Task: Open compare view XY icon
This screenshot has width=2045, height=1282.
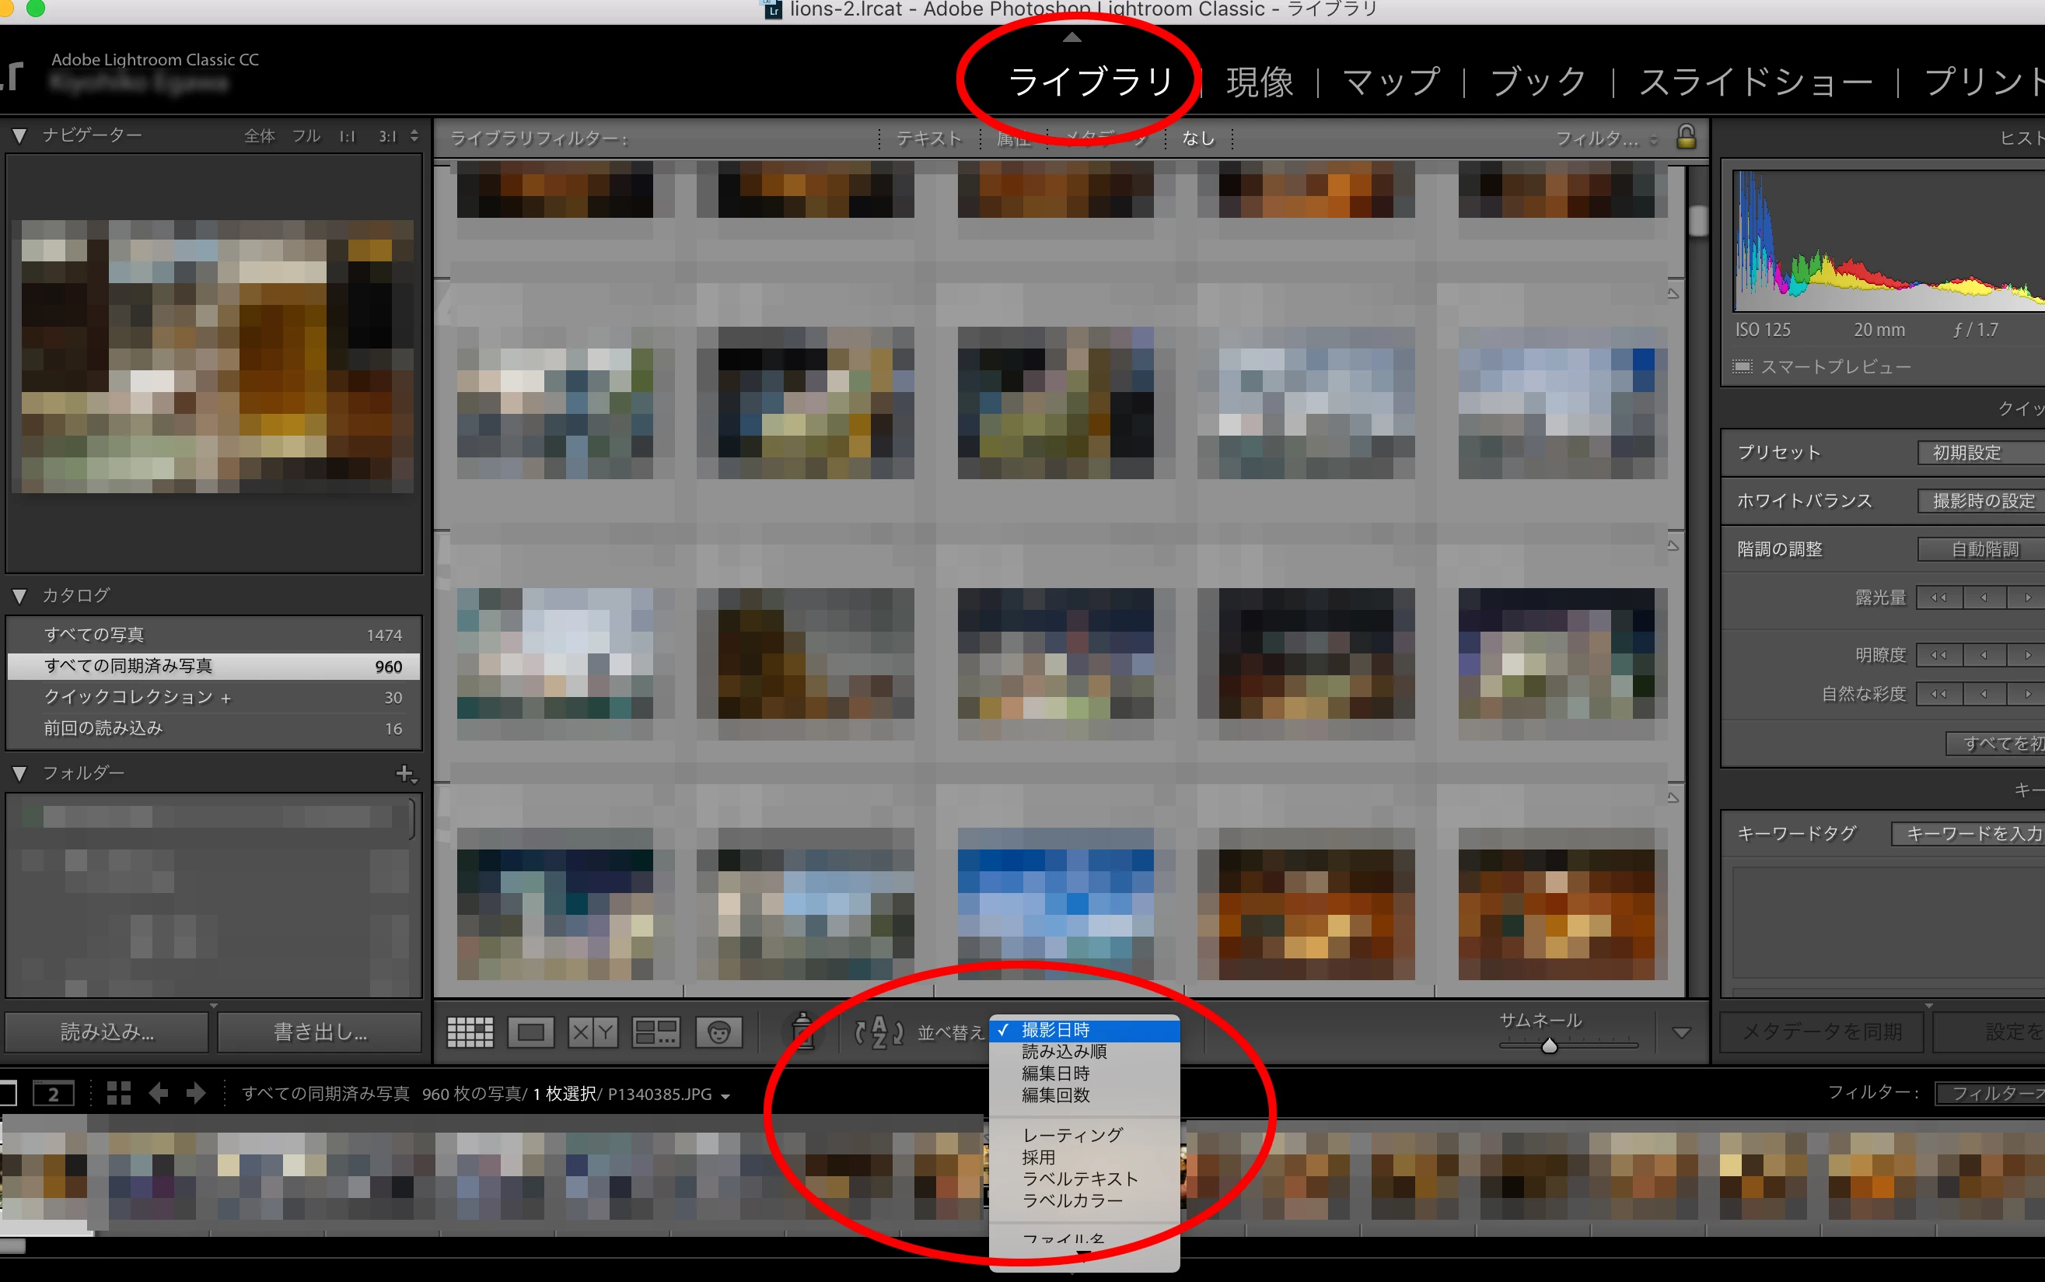Action: 593,1032
